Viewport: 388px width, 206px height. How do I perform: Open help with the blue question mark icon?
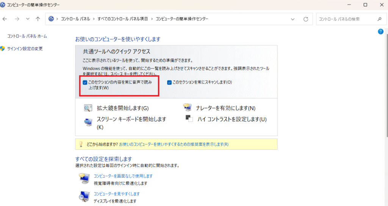(380, 32)
